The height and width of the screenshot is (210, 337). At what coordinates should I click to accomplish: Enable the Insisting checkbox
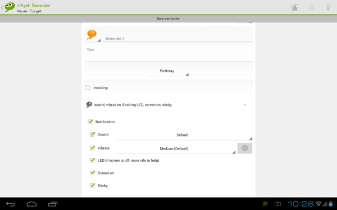(88, 88)
